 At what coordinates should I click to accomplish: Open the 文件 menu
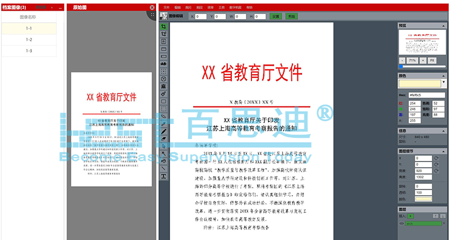[166, 7]
